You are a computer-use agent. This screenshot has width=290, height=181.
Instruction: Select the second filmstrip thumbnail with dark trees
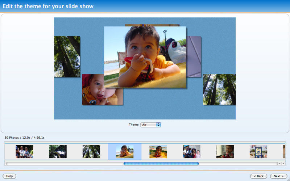(x=58, y=152)
